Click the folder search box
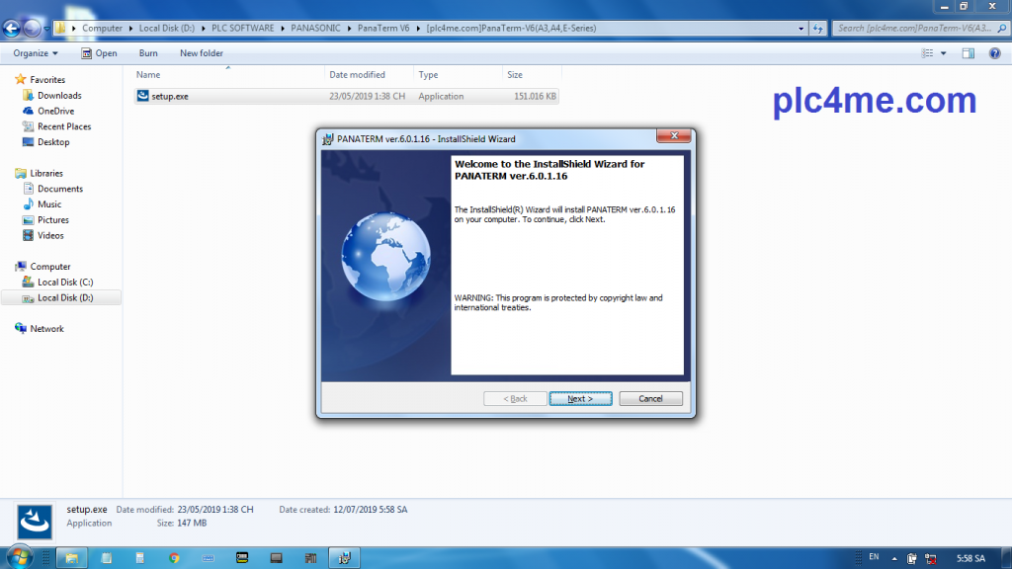 coord(914,28)
